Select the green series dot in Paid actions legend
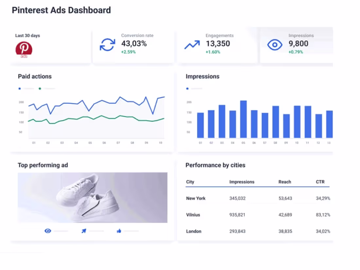 40,88
